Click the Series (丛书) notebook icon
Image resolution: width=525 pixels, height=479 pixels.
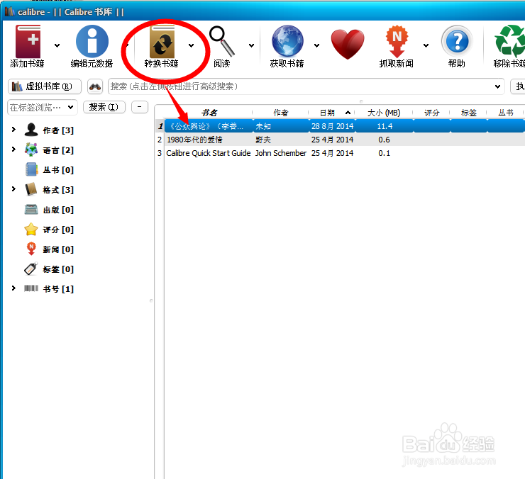tap(31, 169)
